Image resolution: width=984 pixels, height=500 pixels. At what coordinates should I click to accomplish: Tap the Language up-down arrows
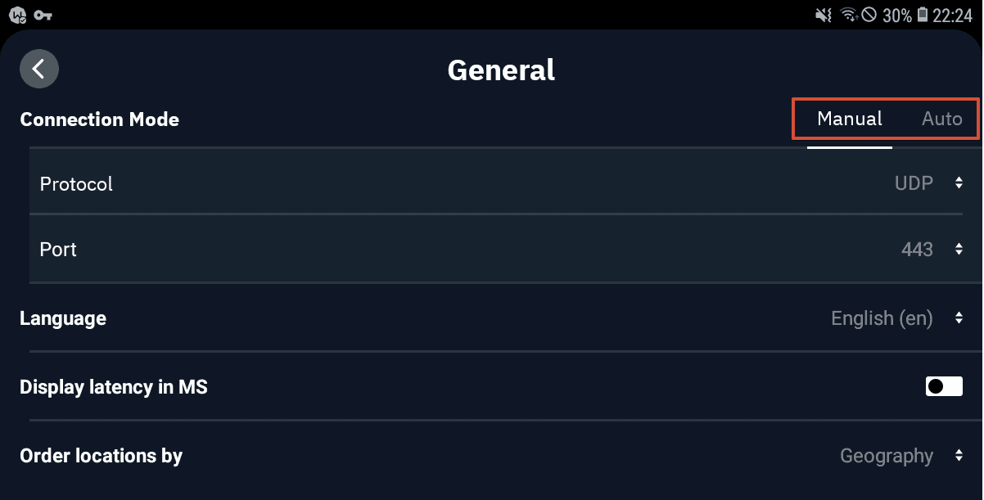coord(959,318)
